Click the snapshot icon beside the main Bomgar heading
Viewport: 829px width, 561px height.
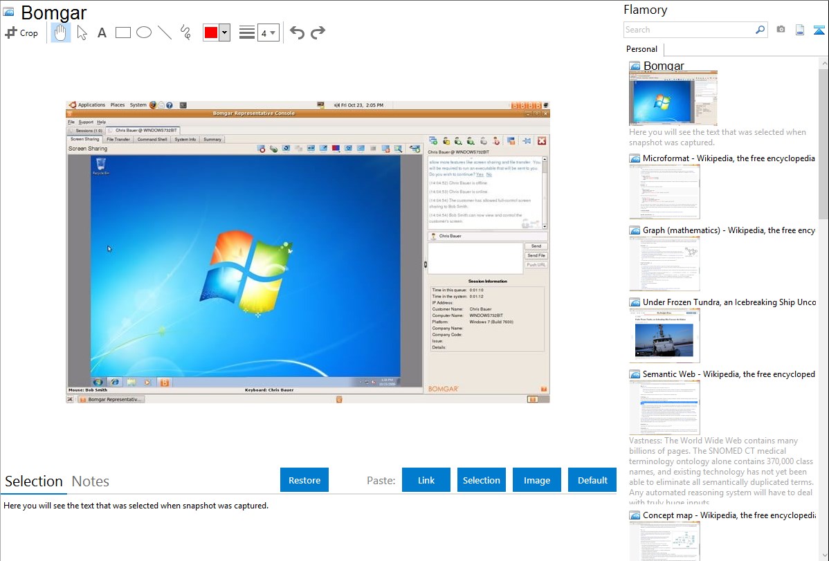pyautogui.click(x=8, y=12)
